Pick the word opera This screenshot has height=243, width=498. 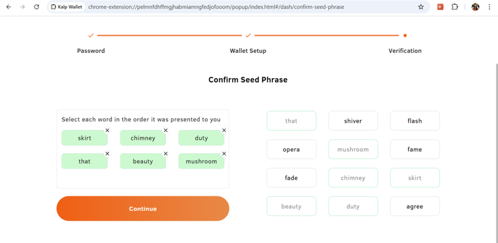tap(291, 149)
